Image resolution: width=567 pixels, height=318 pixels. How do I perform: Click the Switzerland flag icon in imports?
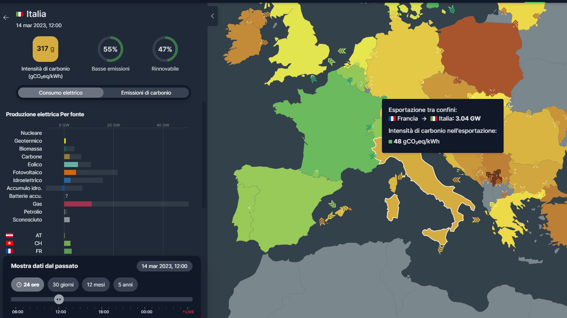9,243
